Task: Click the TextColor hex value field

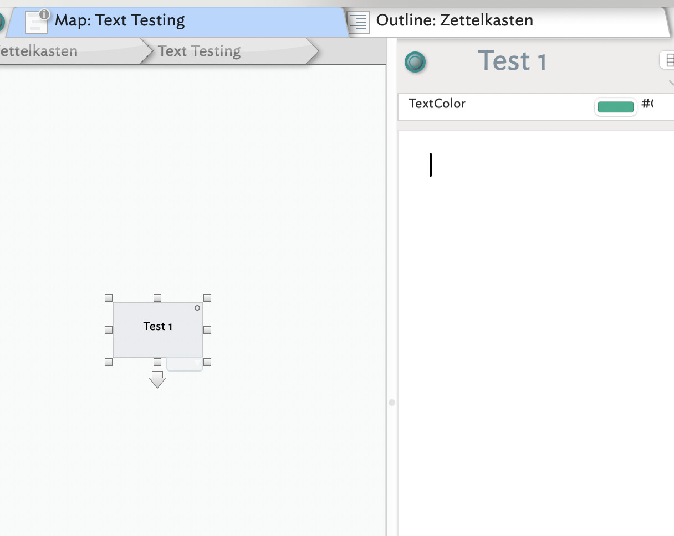Action: coord(647,104)
